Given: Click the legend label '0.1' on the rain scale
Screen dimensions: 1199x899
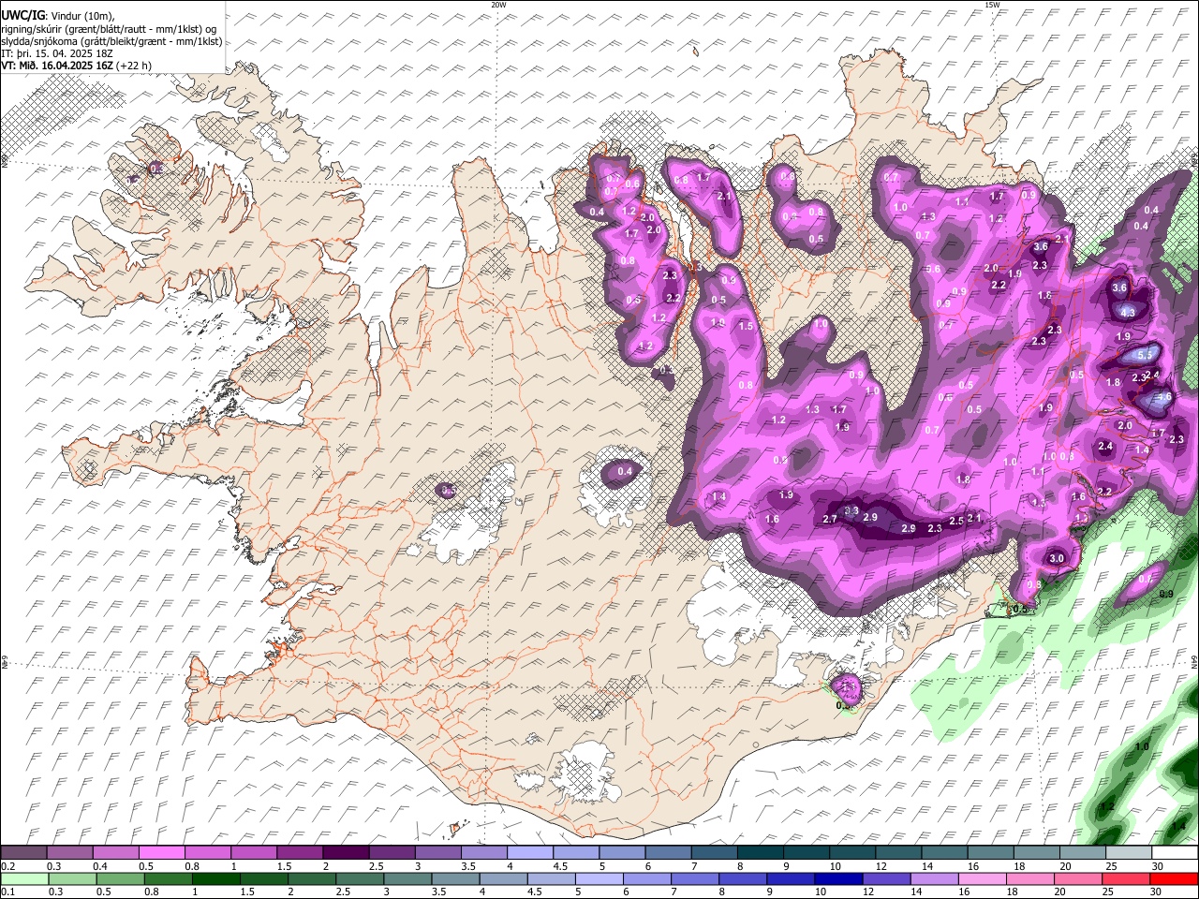Looking at the screenshot, I should pyautogui.click(x=7, y=892).
